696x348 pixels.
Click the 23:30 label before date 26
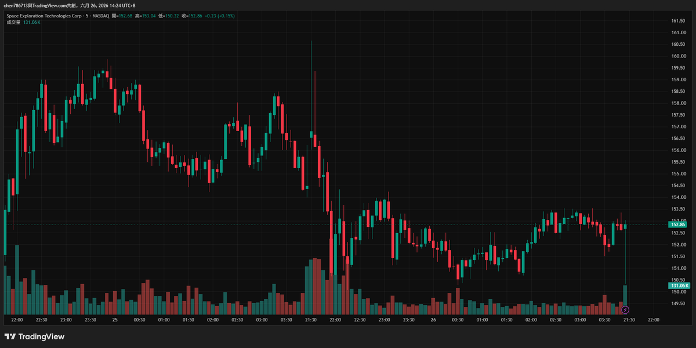tap(409, 320)
